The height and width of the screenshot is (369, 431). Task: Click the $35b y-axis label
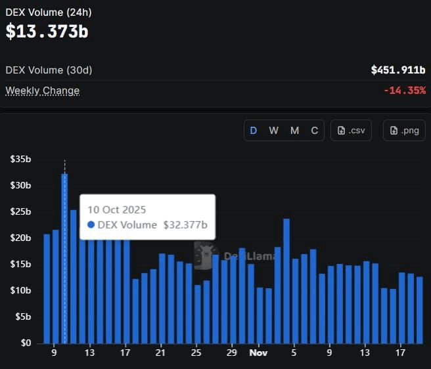tap(21, 159)
